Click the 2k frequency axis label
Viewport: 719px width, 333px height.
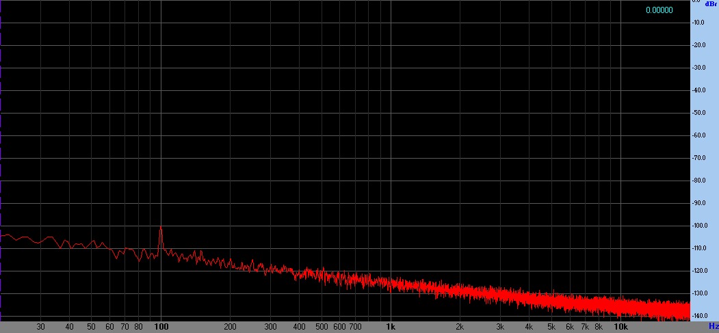click(x=460, y=327)
